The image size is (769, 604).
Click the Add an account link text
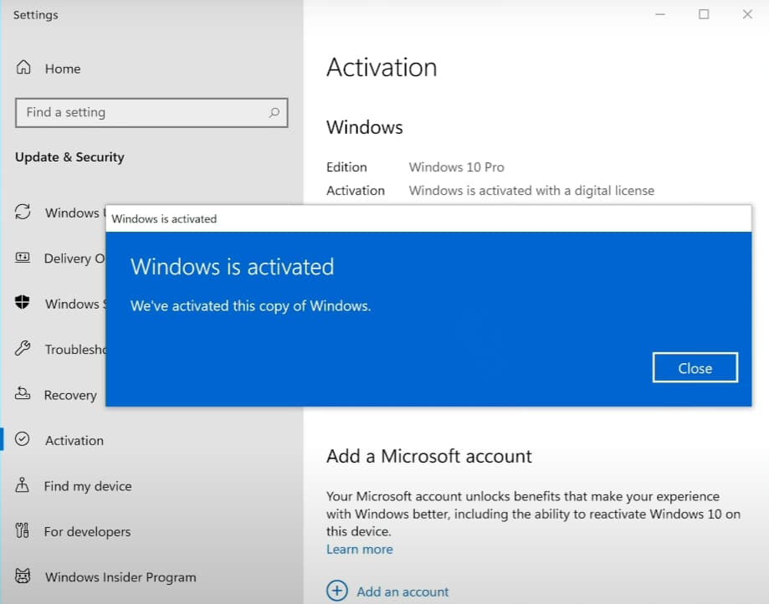tap(402, 591)
